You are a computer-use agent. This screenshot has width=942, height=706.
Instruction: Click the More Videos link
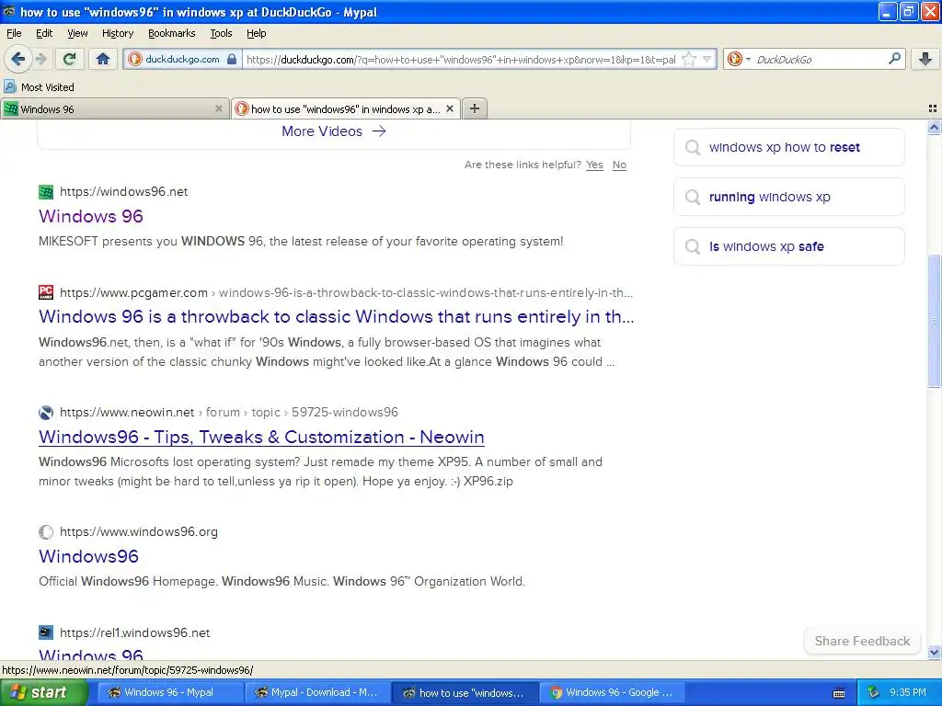click(x=333, y=131)
